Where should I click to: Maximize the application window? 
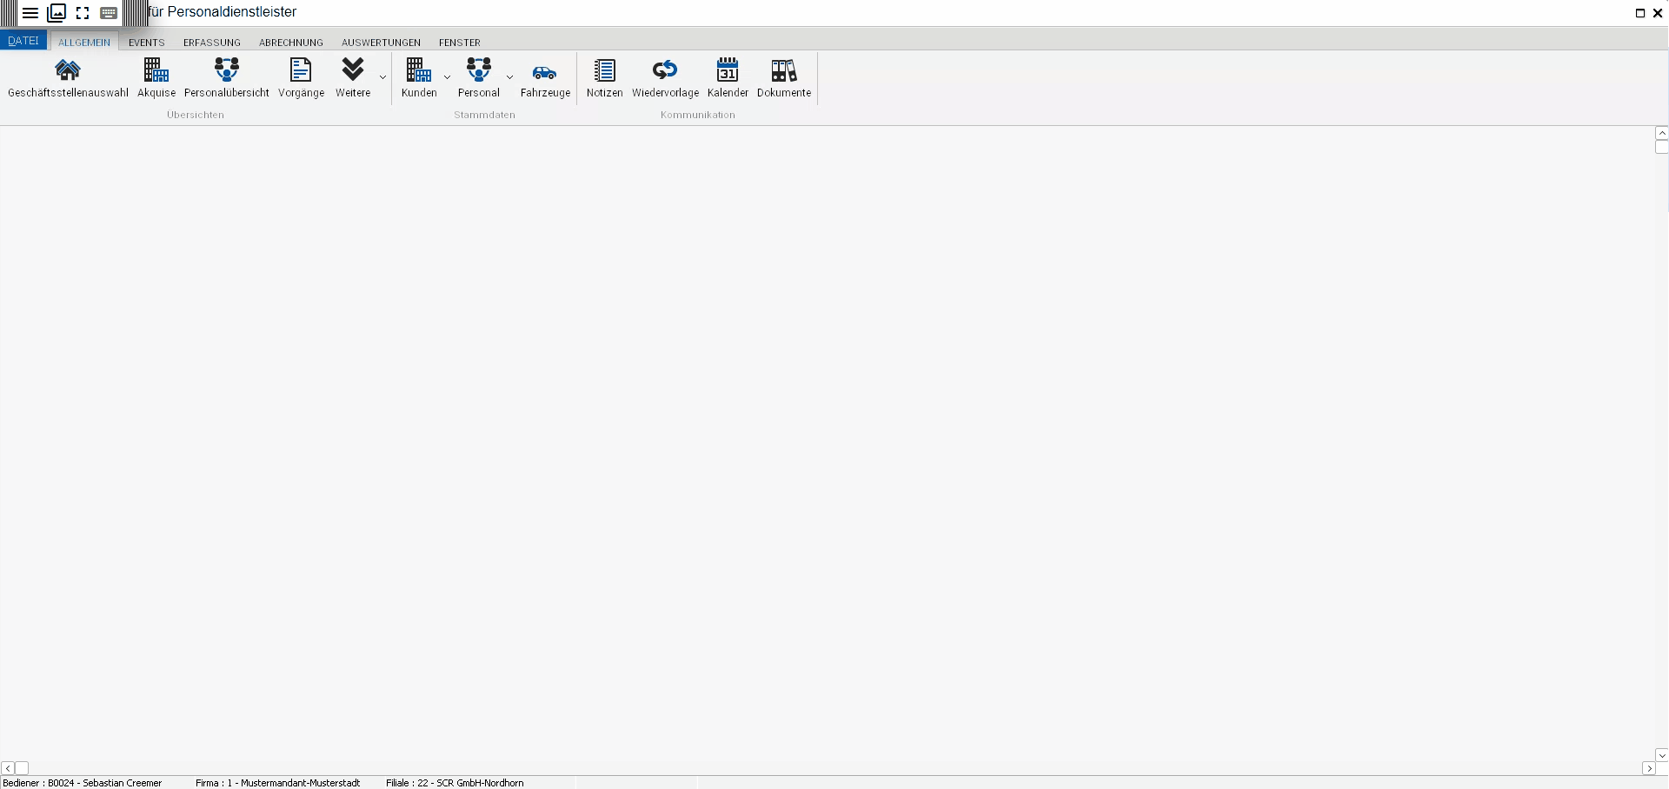(x=1640, y=13)
